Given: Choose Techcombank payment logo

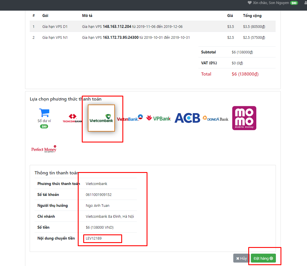Looking at the screenshot, I should coord(72,118).
